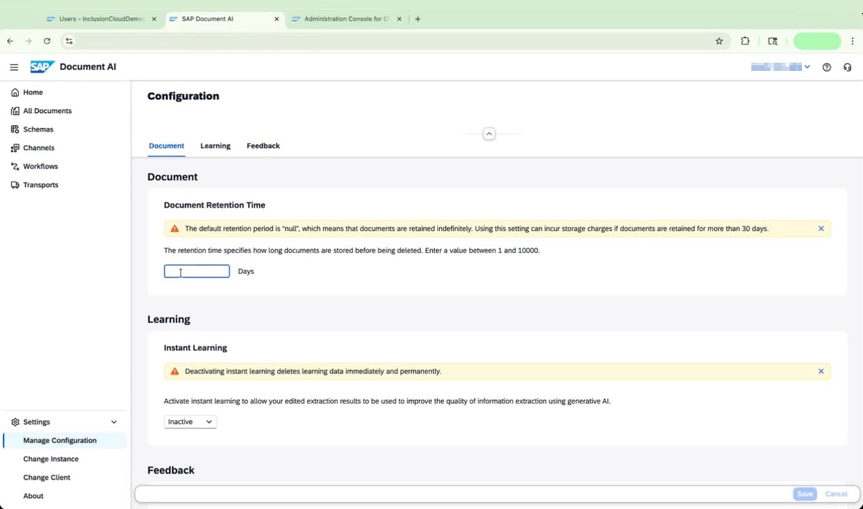Switch to the Document tab
Screen dimensions: 863x509
click(166, 146)
